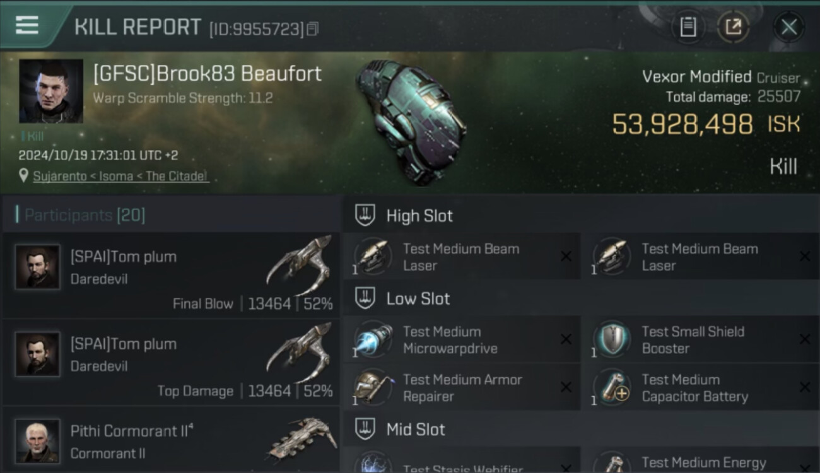Screen dimensions: 820x473
Task: Share the kill report icon
Action: (x=733, y=27)
